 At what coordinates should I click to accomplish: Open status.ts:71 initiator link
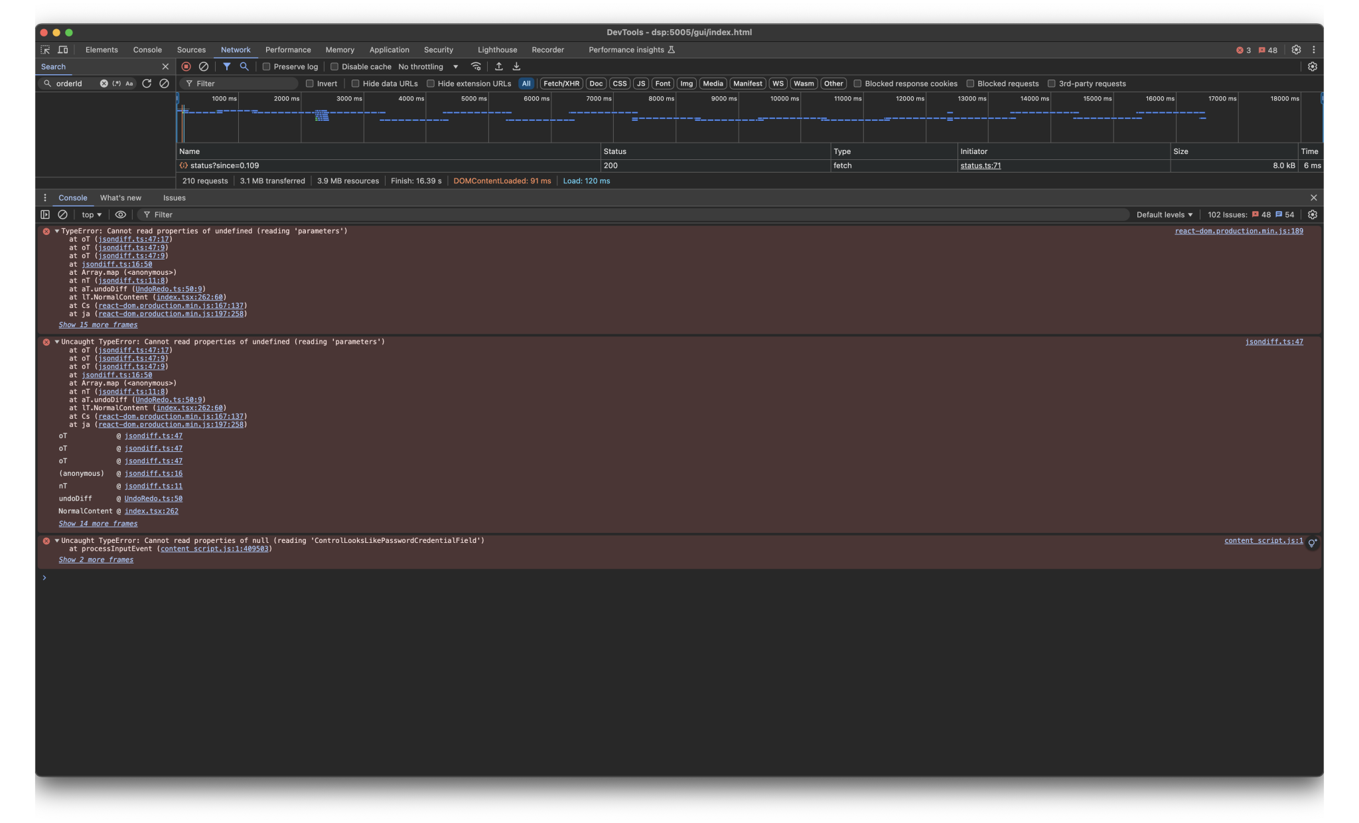pos(980,165)
